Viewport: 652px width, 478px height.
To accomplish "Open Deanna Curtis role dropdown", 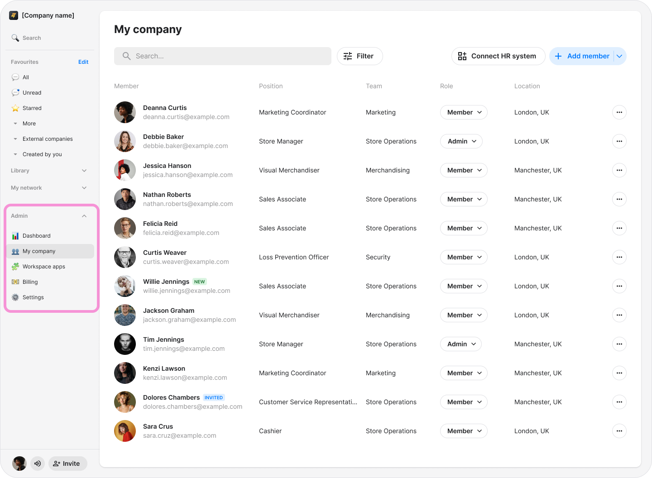I will pyautogui.click(x=464, y=112).
